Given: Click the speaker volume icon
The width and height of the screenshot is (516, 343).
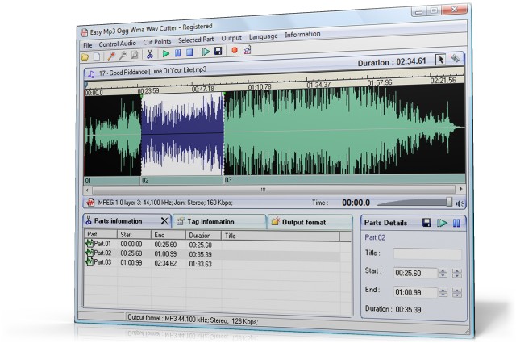Looking at the screenshot, I should (461, 203).
